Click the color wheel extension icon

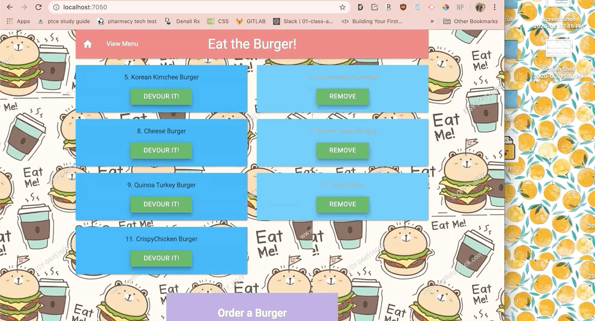pos(446,7)
